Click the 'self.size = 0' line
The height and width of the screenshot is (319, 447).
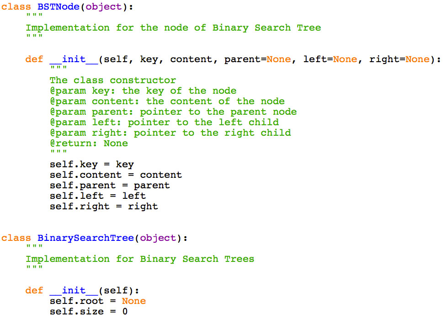tap(89, 312)
